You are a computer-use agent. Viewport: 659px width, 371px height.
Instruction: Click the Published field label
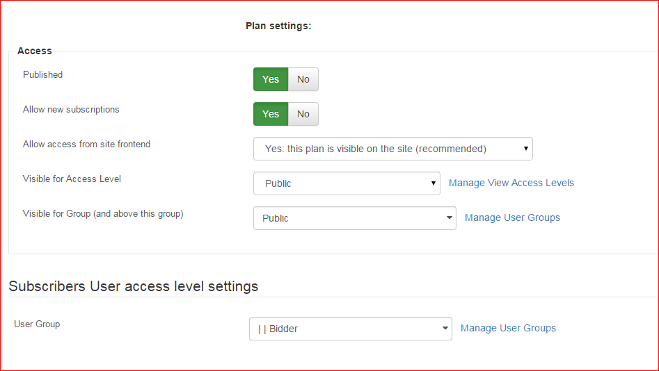point(43,75)
